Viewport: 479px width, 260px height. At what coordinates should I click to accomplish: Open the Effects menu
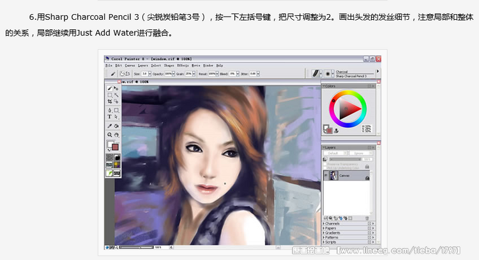183,65
